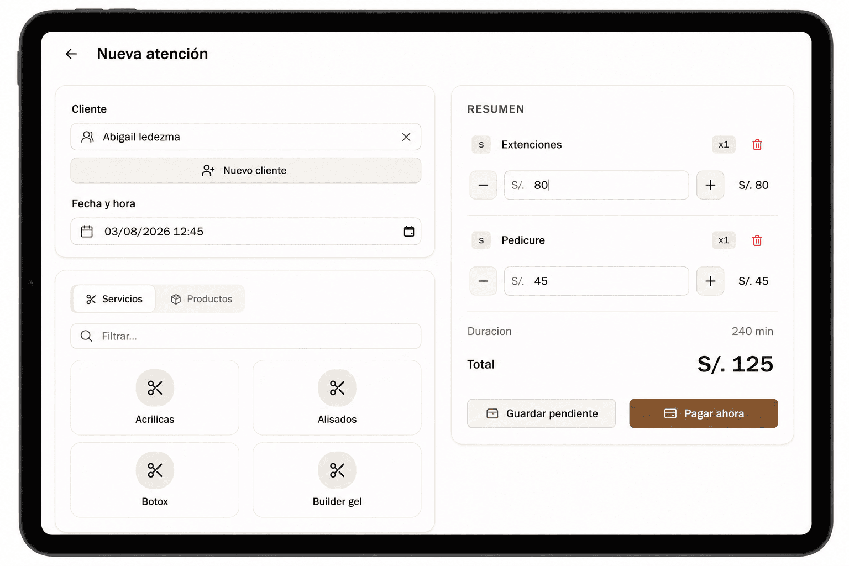Image resolution: width=849 pixels, height=566 pixels.
Task: Go back using the arrow icon
Action: [71, 54]
